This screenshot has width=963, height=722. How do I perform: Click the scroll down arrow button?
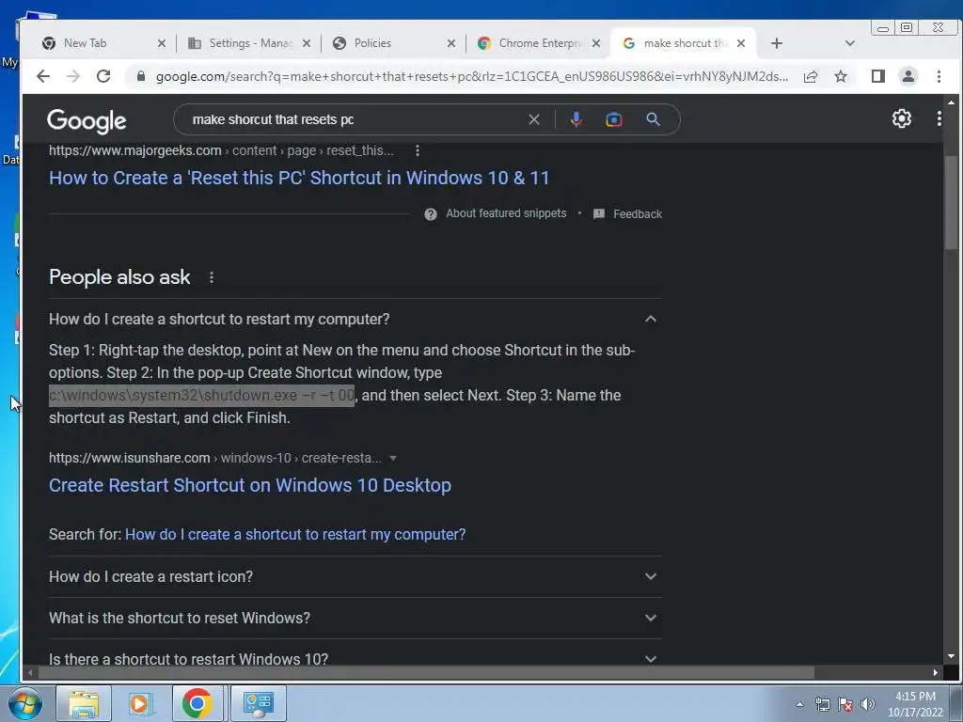[x=951, y=657]
